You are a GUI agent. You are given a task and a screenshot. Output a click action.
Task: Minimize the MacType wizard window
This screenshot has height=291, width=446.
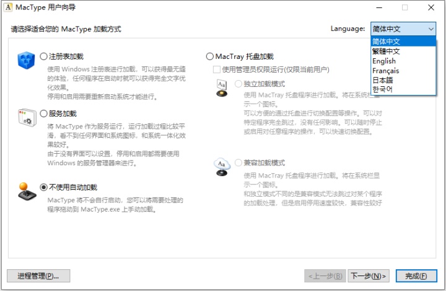(379, 7)
